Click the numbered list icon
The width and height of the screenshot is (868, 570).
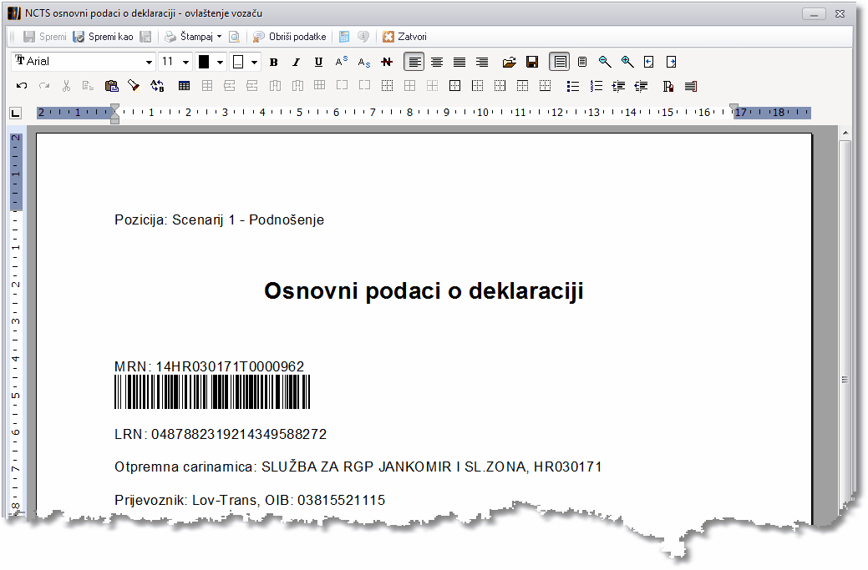596,86
